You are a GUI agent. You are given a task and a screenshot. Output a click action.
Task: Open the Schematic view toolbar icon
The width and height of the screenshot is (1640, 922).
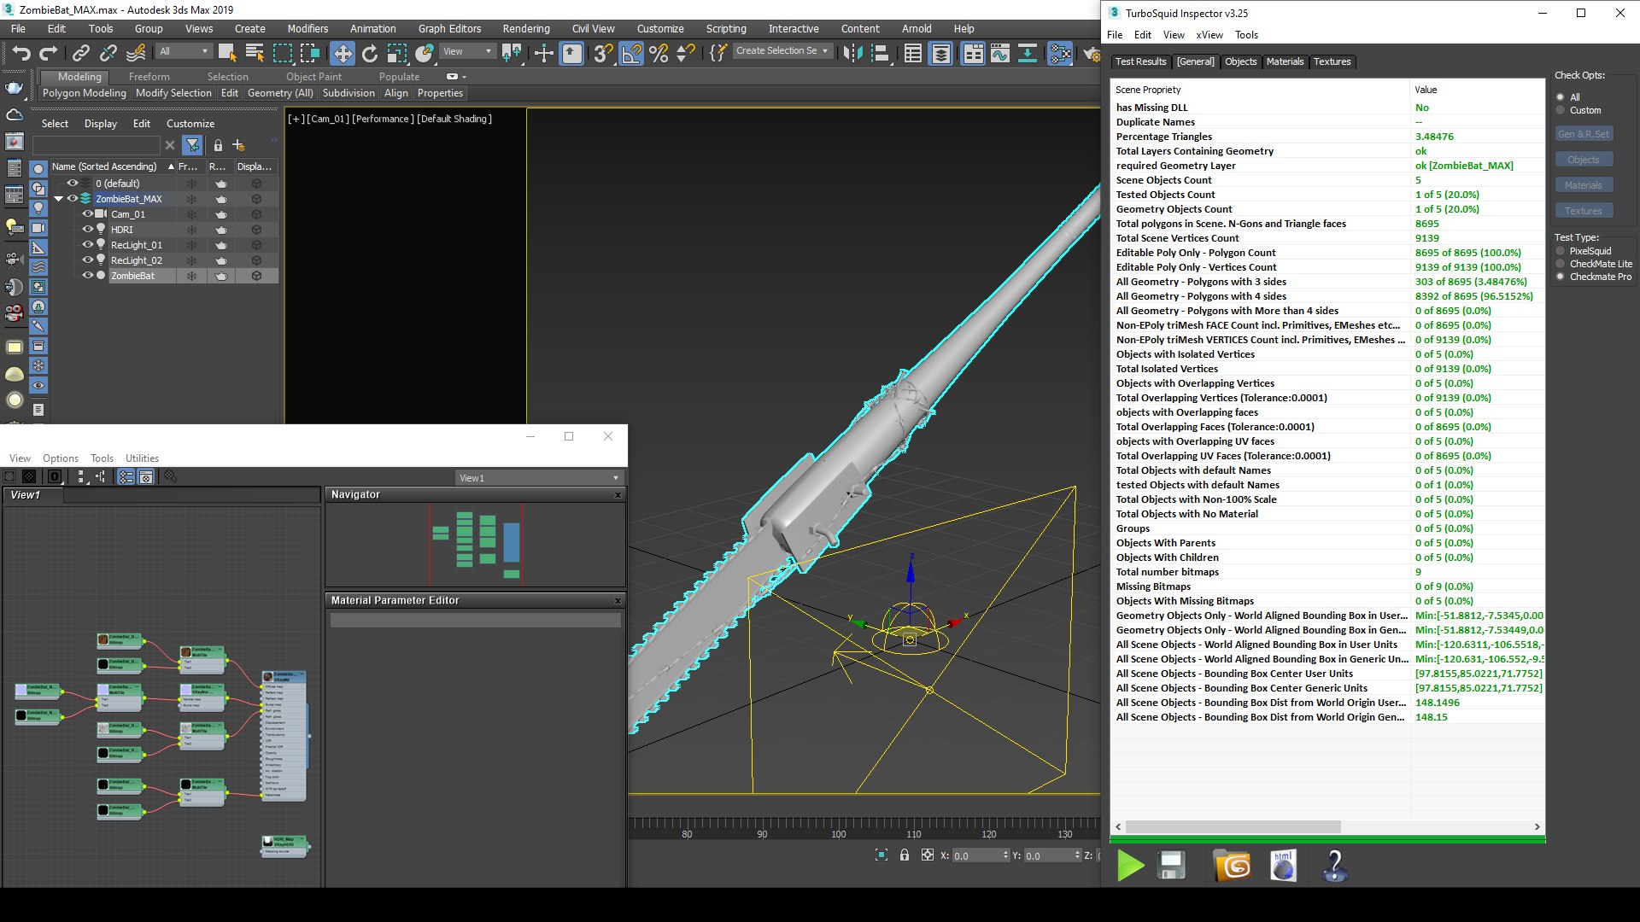1028,53
